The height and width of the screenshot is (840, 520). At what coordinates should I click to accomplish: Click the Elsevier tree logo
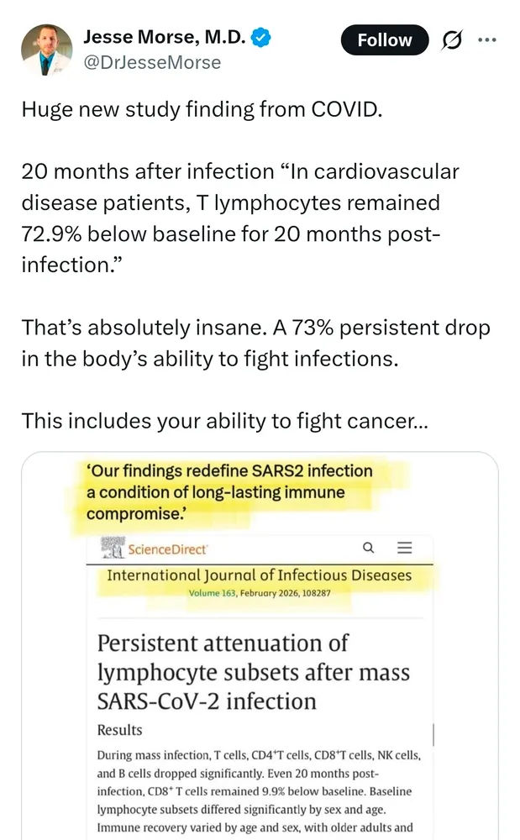click(112, 548)
